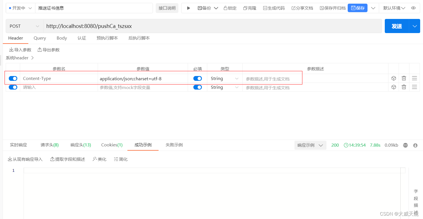Switch to the 响应头(13) tab
The image size is (423, 219).
click(81, 145)
